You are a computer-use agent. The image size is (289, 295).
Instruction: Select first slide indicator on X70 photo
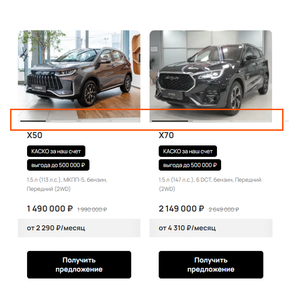coord(170,121)
